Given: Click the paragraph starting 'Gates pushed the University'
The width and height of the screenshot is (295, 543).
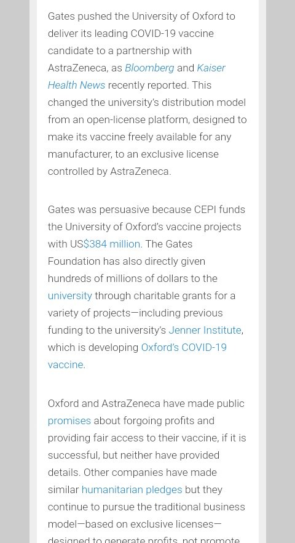Looking at the screenshot, I should tap(147, 94).
